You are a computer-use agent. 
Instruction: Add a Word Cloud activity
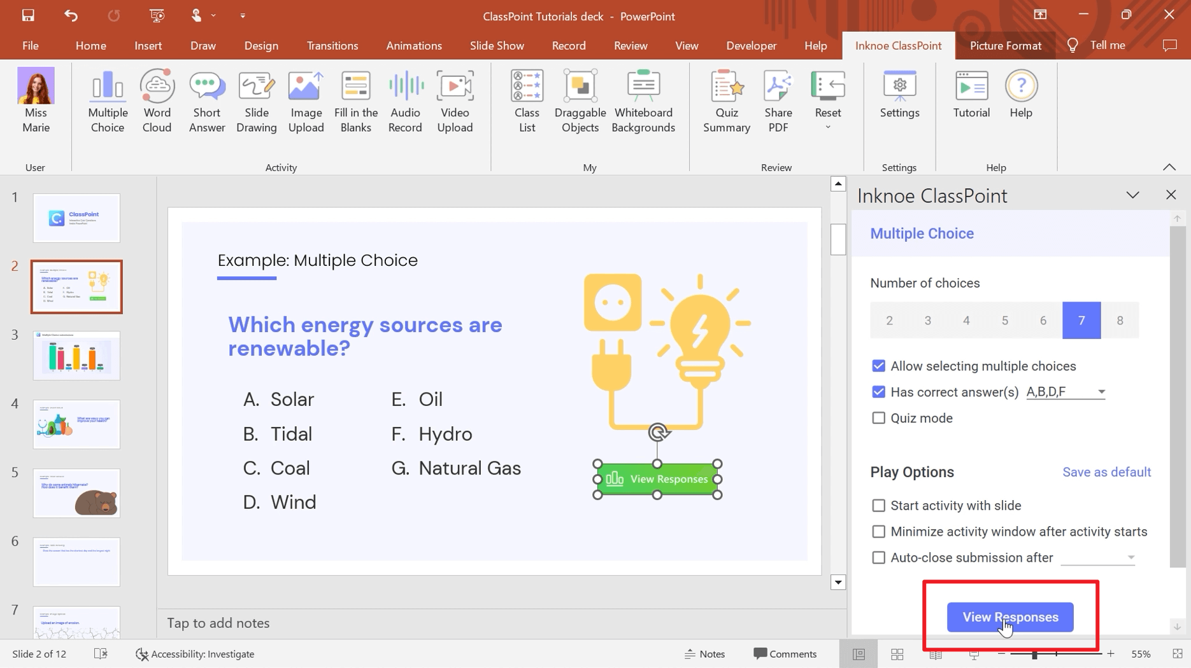pos(157,102)
